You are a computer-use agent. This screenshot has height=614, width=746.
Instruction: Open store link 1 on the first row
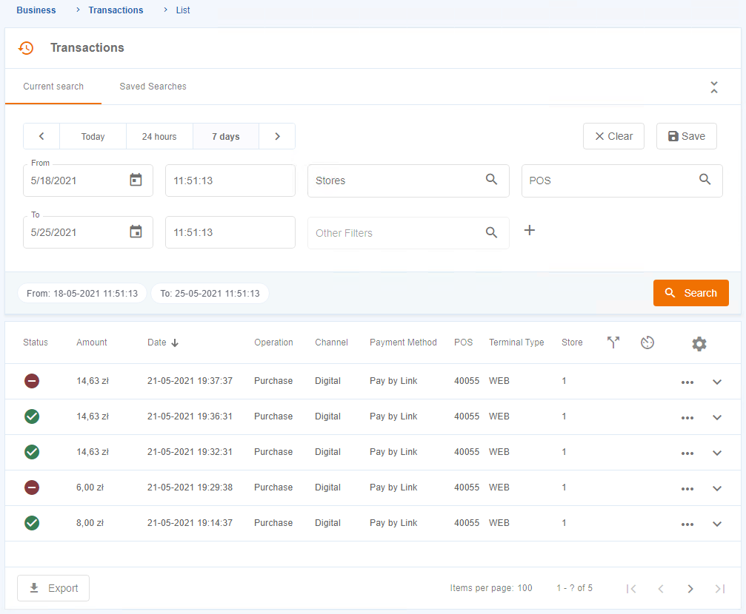(564, 380)
